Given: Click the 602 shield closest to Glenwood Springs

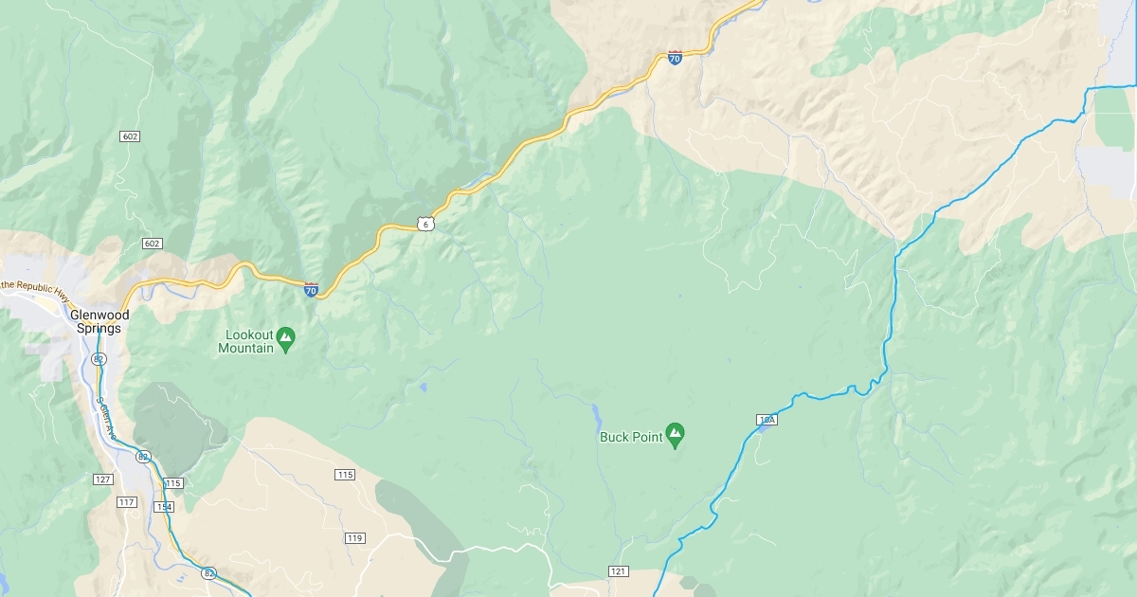Looking at the screenshot, I should pos(152,244).
